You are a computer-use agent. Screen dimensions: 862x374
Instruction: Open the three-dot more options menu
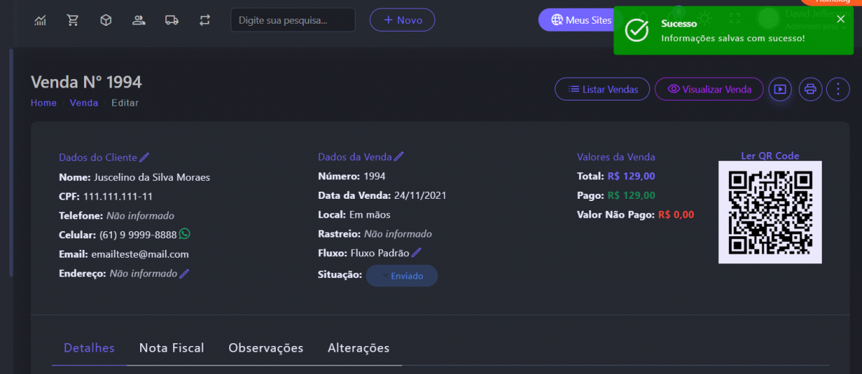[x=838, y=89]
